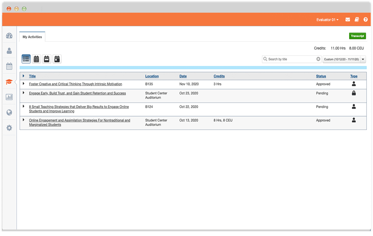The image size is (373, 236).
Task: Expand the Foster Creative and Critical Thinking row
Action: [23, 84]
